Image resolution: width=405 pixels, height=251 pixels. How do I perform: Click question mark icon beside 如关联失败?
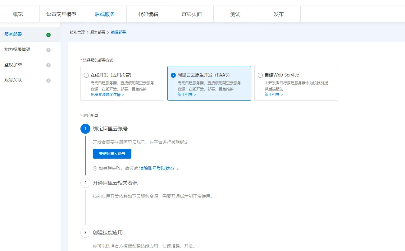[95, 169]
